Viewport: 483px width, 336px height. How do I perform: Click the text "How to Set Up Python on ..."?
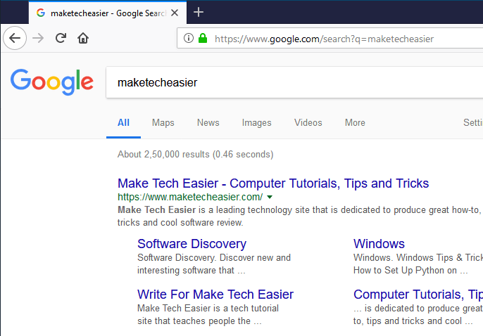[x=410, y=271]
